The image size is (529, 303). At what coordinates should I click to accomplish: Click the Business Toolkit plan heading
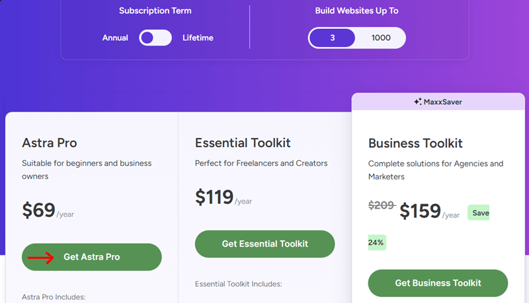point(415,143)
